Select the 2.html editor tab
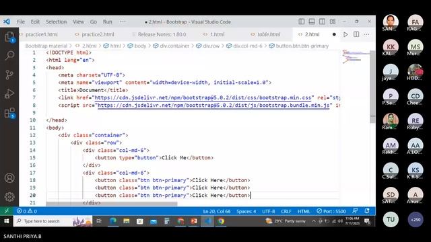Image resolution: width=431 pixels, height=242 pixels. coord(312,34)
